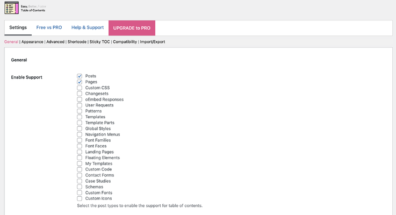The width and height of the screenshot is (396, 215).
Task: Go to the Advanced section link
Action: point(55,41)
